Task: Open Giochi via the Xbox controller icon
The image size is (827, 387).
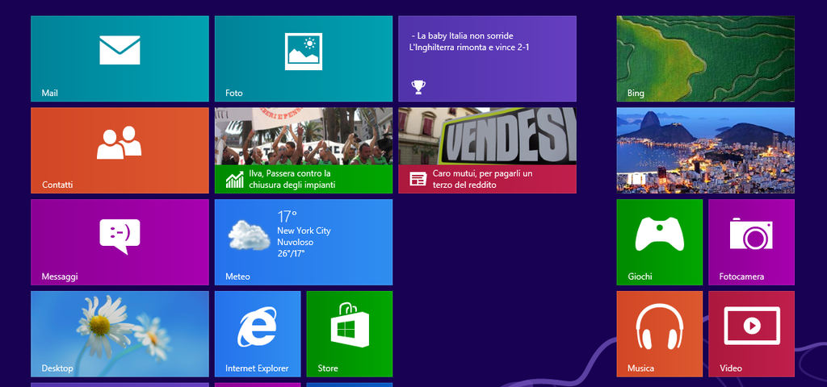Action: click(x=659, y=234)
